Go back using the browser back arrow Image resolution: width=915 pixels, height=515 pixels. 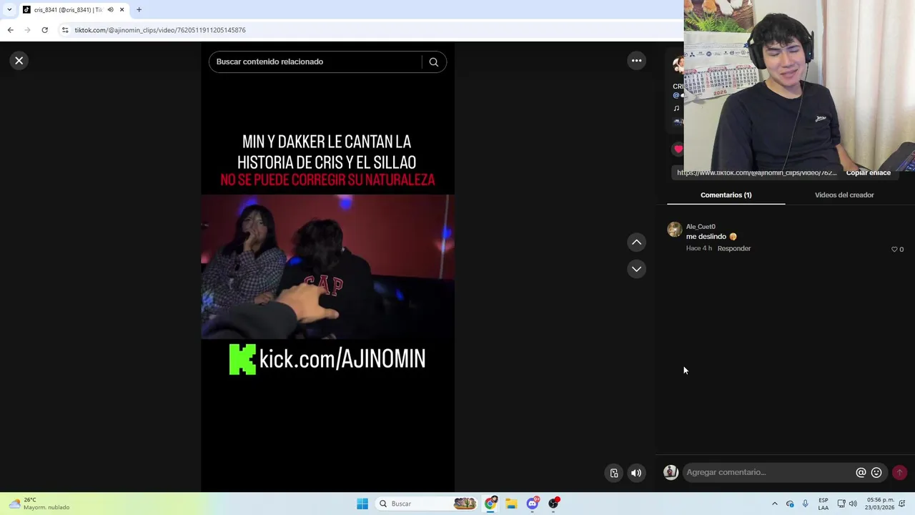(x=10, y=30)
